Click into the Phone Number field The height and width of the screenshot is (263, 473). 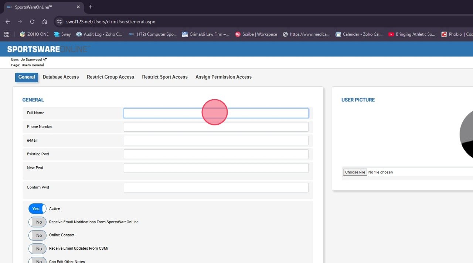(216, 127)
